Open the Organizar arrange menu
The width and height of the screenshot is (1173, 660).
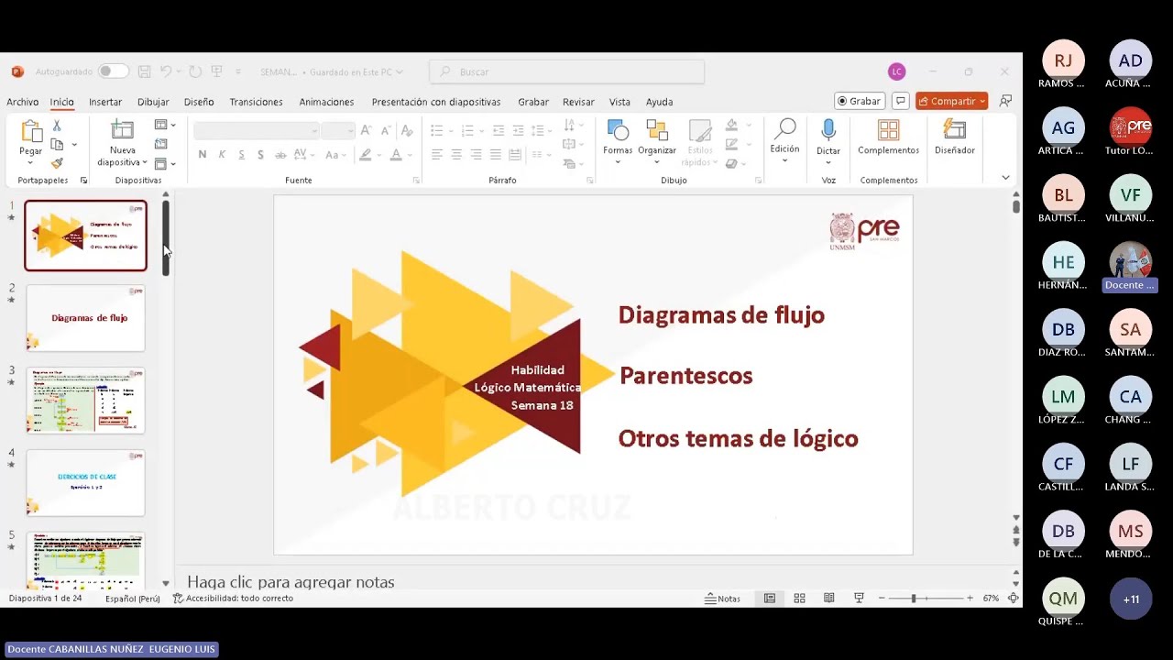657,142
